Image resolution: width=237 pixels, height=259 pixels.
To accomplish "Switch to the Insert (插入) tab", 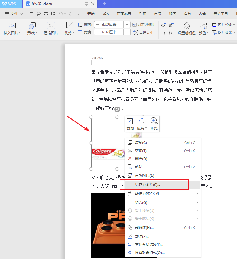I will pyautogui.click(x=106, y=14).
